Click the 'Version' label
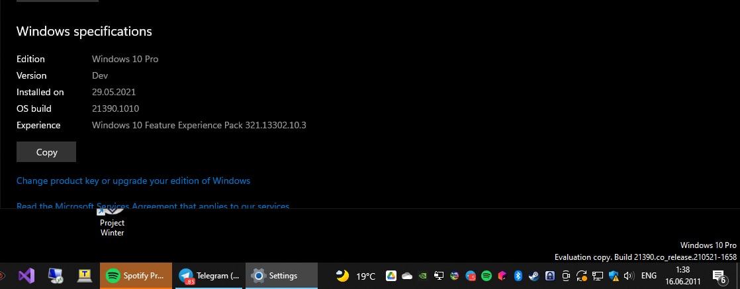This screenshot has height=289, width=740. 32,75
